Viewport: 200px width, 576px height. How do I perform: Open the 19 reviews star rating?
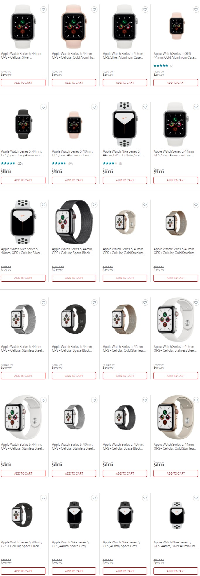(x=62, y=163)
